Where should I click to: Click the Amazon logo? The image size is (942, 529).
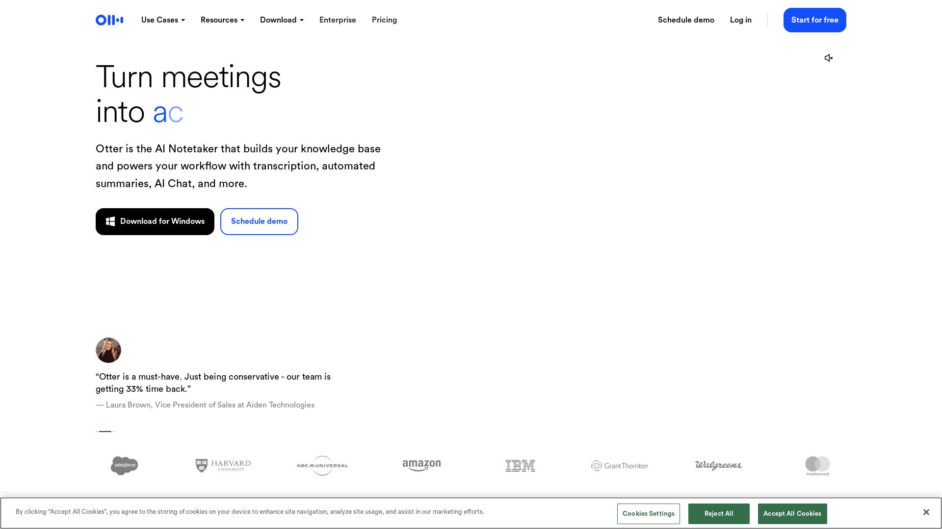pos(421,465)
